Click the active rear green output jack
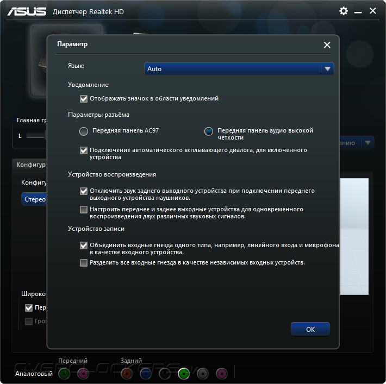Viewport: 386px width, 384px height. coord(184,374)
